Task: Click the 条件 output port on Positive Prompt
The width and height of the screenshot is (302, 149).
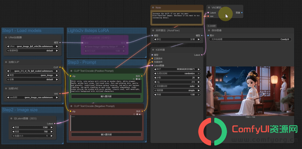Action: [142, 76]
